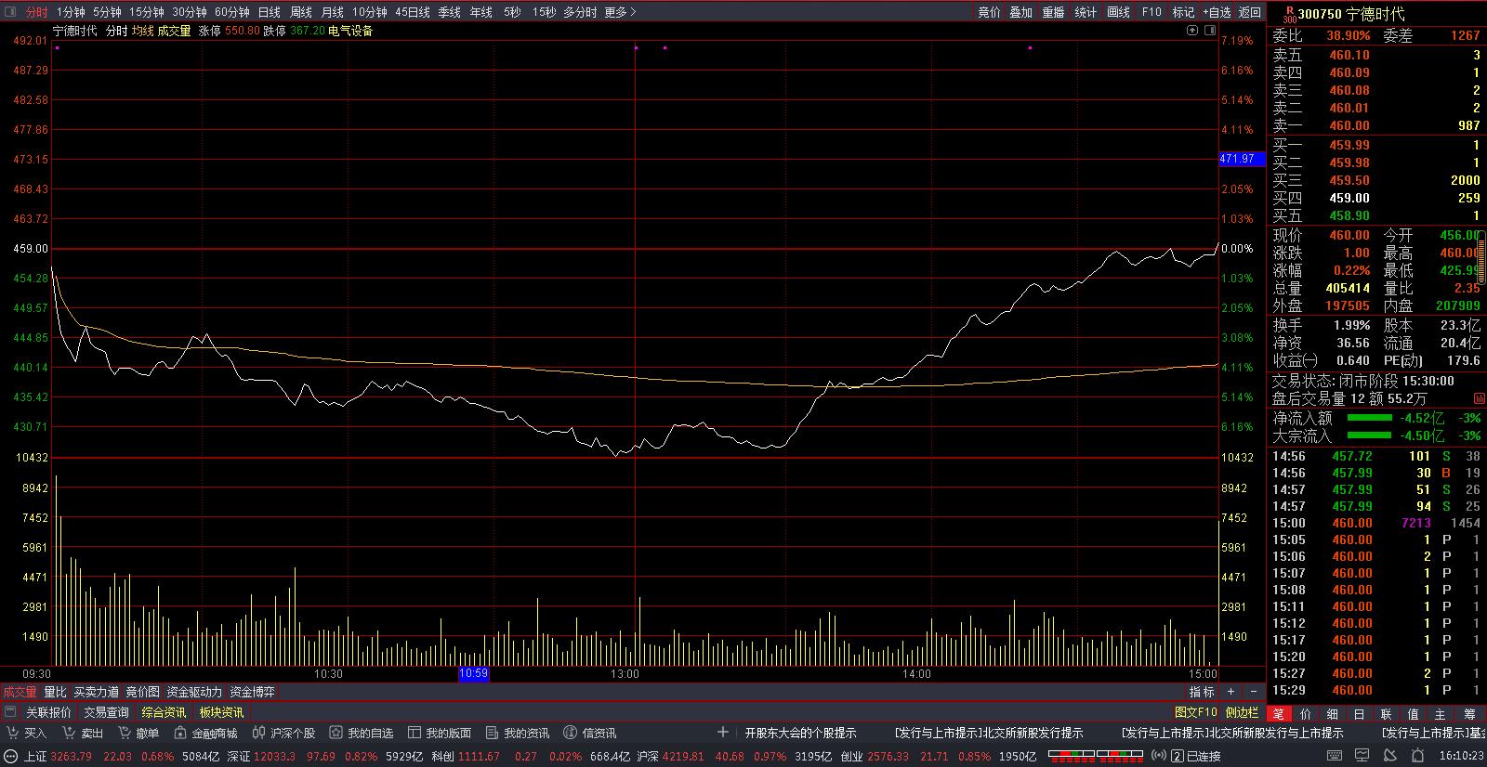The height and width of the screenshot is (767, 1487).
Task: Click the 标记 mark button
Action: [1183, 12]
